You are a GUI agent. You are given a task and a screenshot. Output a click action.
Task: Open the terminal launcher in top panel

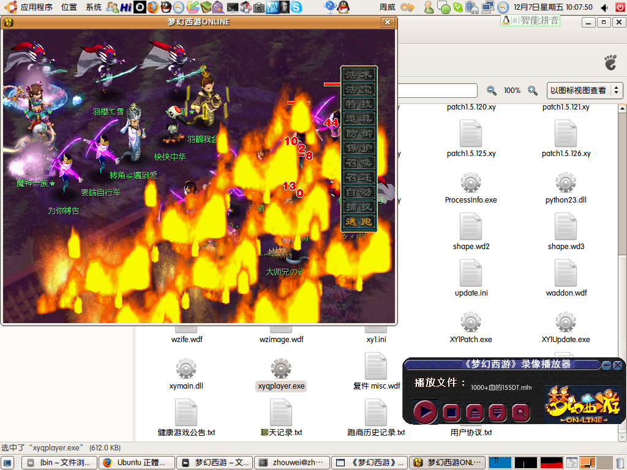point(232,7)
